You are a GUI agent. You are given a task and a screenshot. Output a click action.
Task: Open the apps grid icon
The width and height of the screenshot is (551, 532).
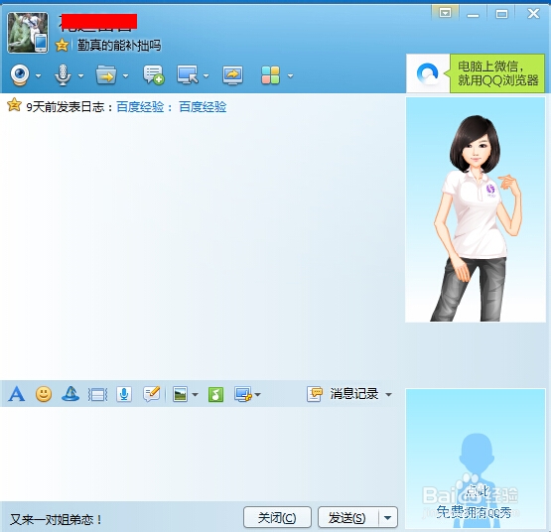tap(270, 75)
